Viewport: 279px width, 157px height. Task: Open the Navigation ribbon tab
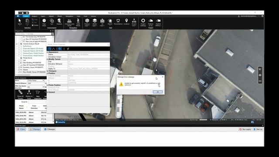click(x=69, y=16)
